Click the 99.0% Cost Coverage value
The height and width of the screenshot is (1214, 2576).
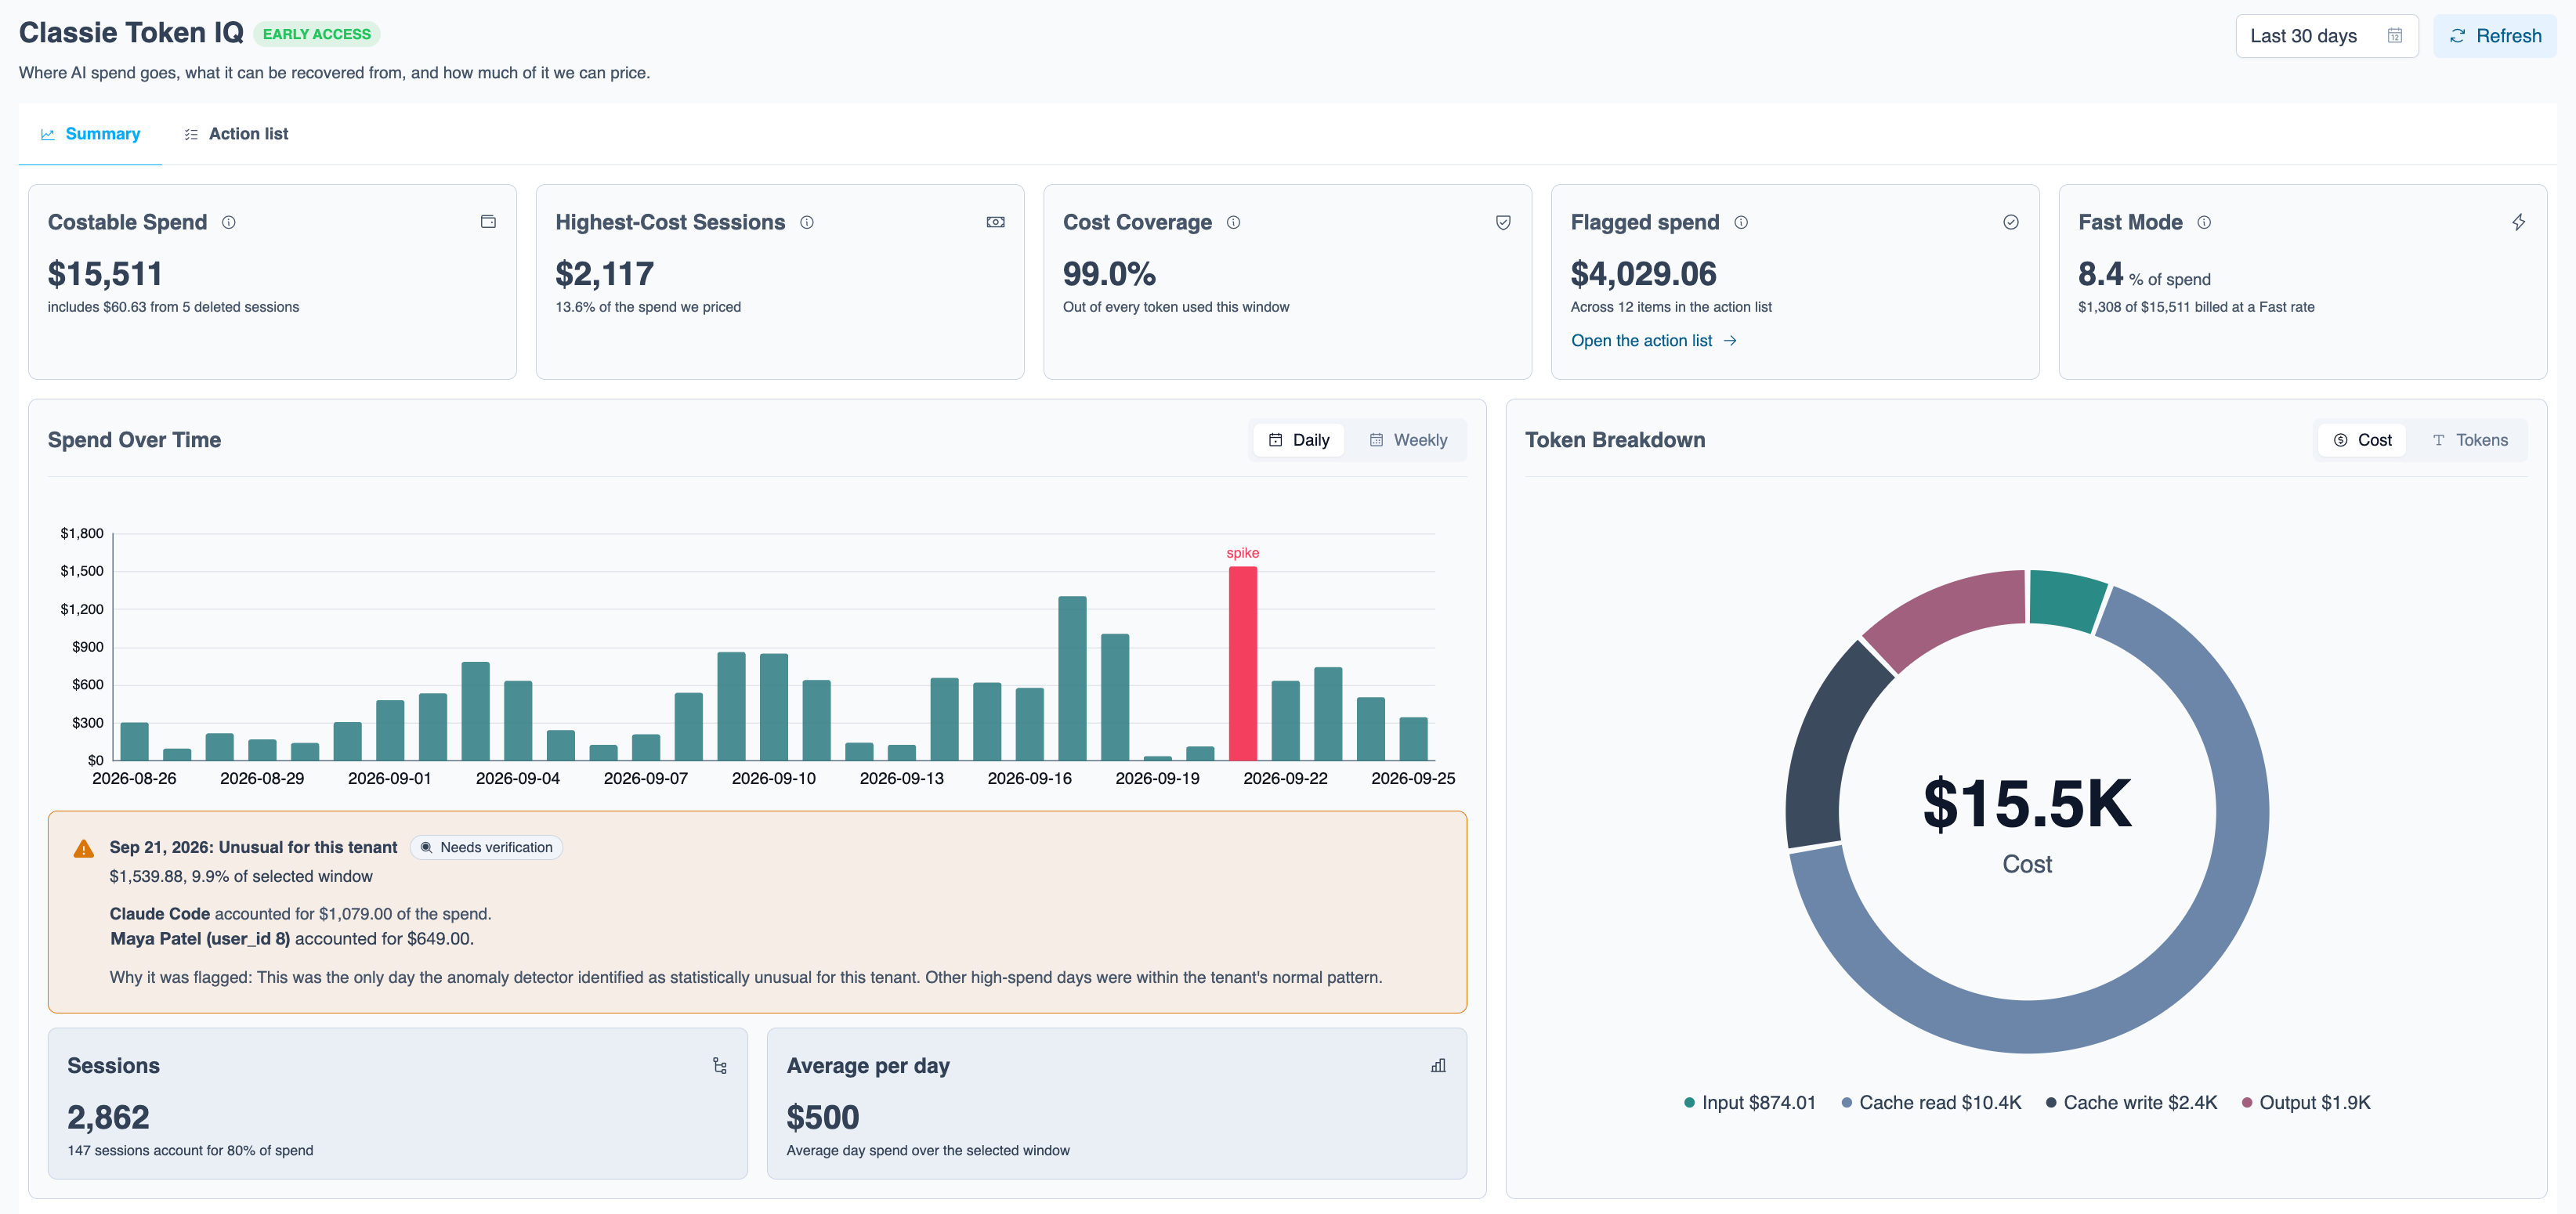[1109, 274]
